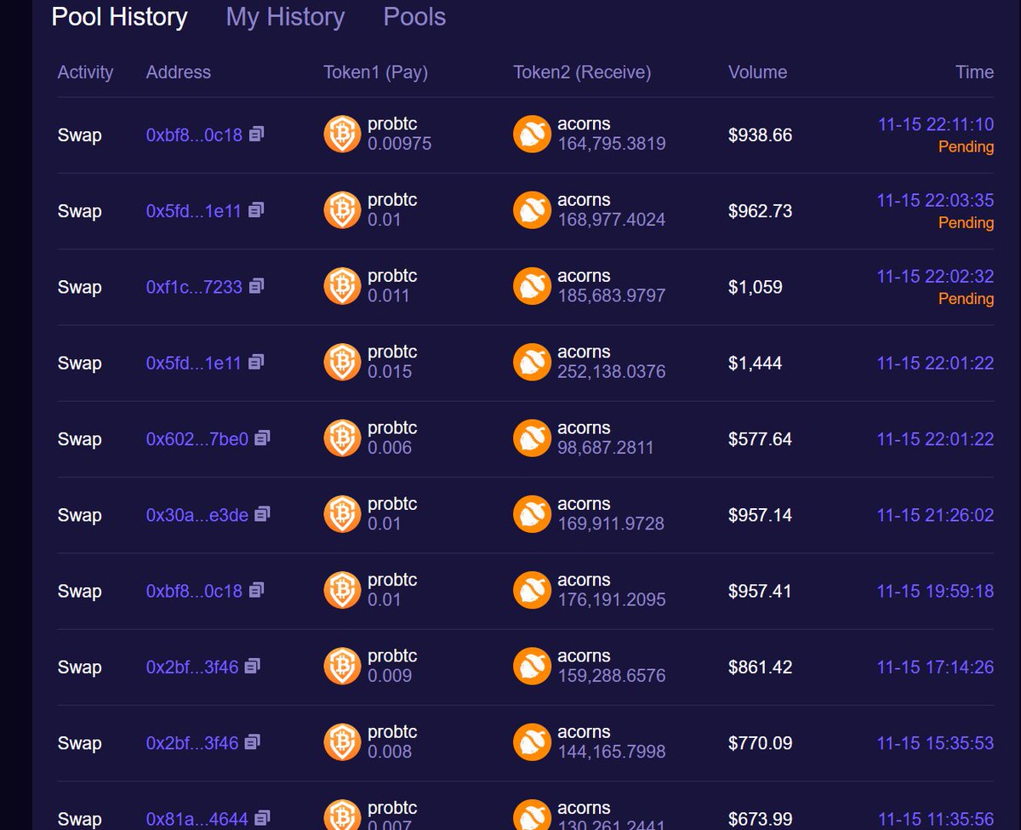The height and width of the screenshot is (830, 1021).
Task: Open transaction time 11-15 22:03:35
Action: pyautogui.click(x=935, y=200)
